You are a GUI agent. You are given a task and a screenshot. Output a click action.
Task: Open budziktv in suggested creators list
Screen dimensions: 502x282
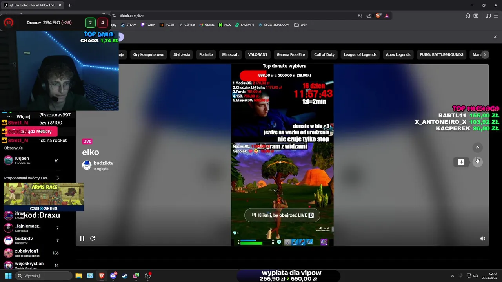[31, 240]
